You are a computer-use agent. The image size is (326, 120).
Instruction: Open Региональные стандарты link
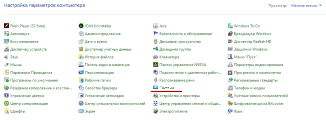click(x=256, y=80)
